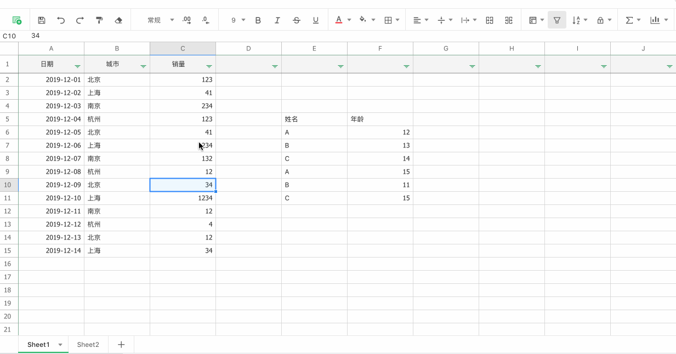Select the cell containing 1234
Viewport: 676px width, 354px height.
183,198
